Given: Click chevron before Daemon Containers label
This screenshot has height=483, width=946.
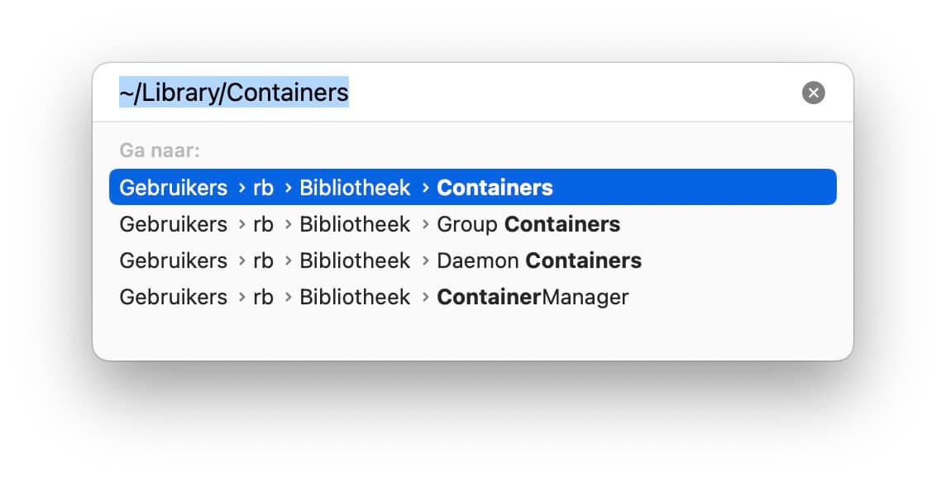Looking at the screenshot, I should tap(425, 261).
